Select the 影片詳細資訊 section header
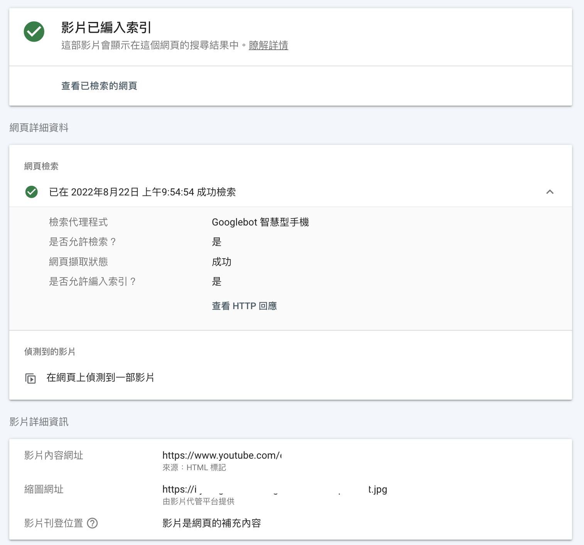Image resolution: width=584 pixels, height=545 pixels. point(39,422)
